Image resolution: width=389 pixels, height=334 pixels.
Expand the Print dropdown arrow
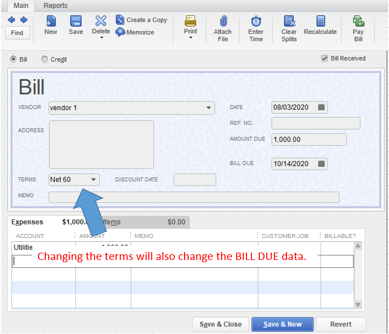(x=190, y=38)
